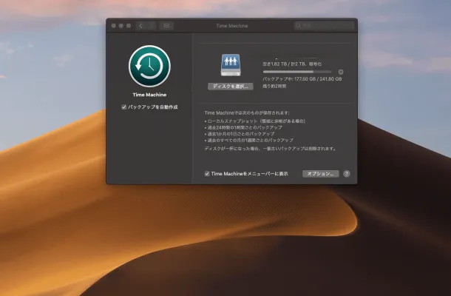Screen dimensions: 451x296
Task: Click the network backup disk icon
Action: click(x=230, y=64)
